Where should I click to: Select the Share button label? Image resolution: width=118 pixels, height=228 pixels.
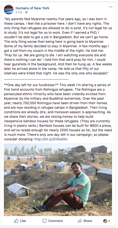click(88, 221)
